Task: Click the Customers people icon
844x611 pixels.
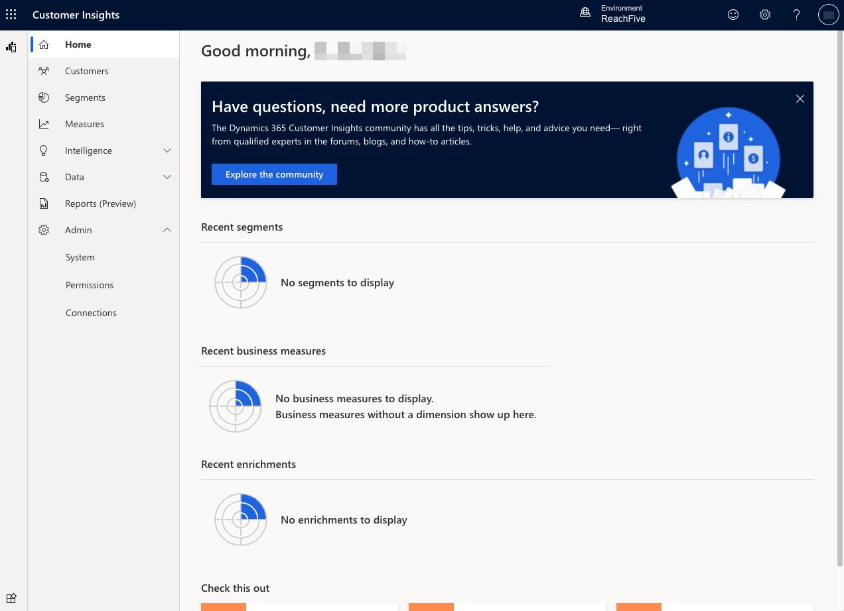Action: point(44,71)
